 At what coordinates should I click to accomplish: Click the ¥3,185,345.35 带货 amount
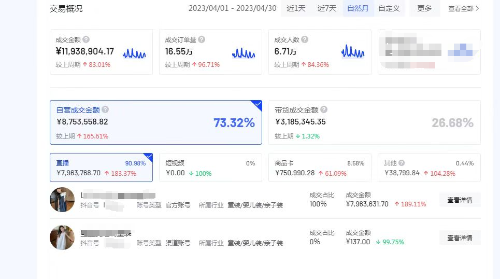click(301, 122)
